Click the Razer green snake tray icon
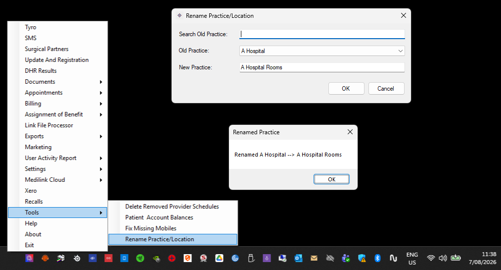Screen dimensions: 501x270 click(x=140, y=258)
